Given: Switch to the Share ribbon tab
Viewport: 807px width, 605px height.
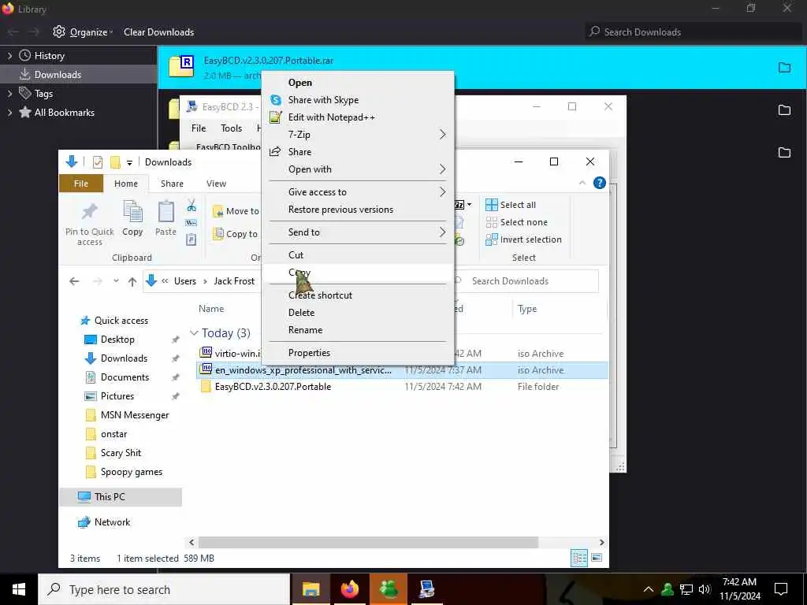Looking at the screenshot, I should tap(172, 184).
